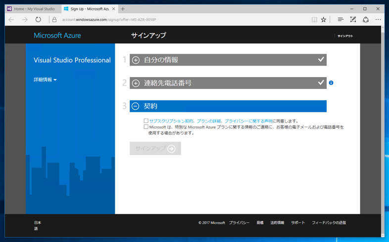Open the footer サポート link

click(x=298, y=223)
